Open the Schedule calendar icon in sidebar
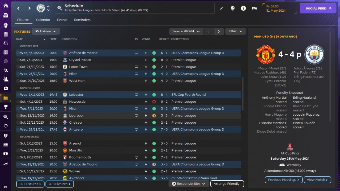 click(x=6, y=98)
